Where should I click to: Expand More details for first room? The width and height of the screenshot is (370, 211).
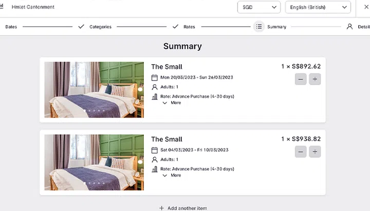click(172, 103)
